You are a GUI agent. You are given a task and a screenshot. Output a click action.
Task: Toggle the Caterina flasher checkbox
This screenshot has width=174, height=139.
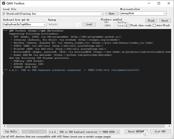(x=115, y=26)
